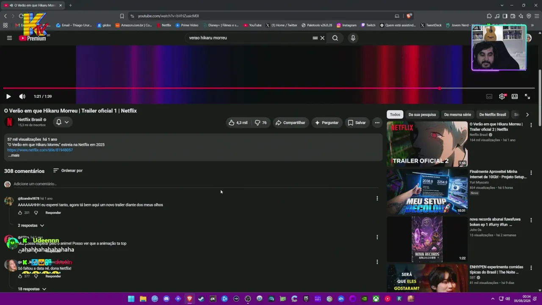This screenshot has width=542, height=305.
Task: Open the YouTube guide hamburger menu
Action: coord(9,38)
